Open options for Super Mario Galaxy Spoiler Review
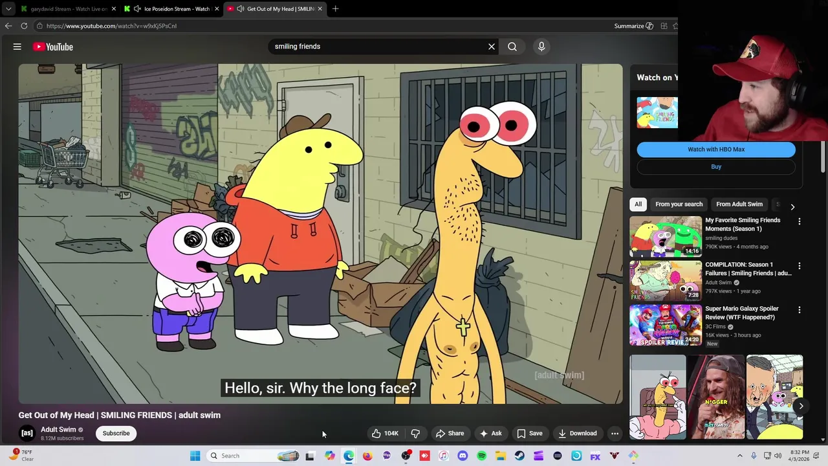 click(x=800, y=310)
